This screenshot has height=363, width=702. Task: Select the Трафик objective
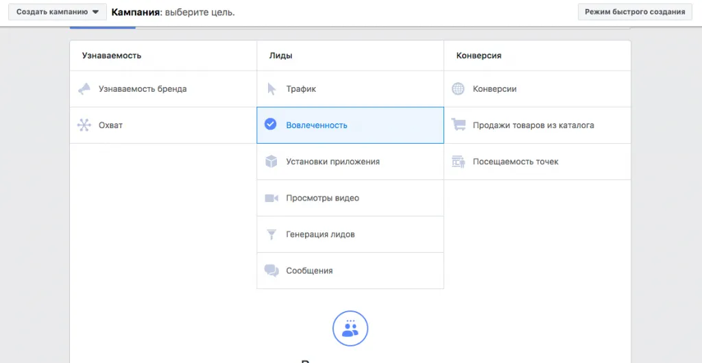point(350,89)
